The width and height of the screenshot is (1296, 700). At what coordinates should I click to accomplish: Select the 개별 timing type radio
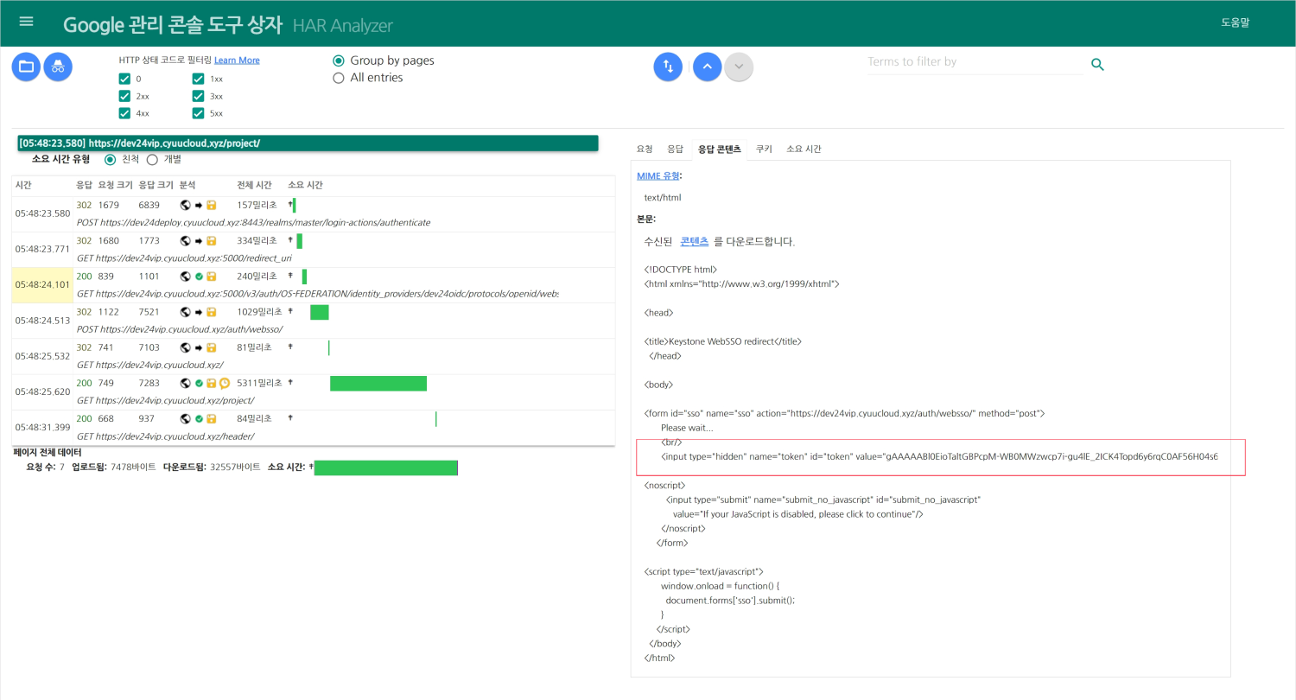coord(152,159)
